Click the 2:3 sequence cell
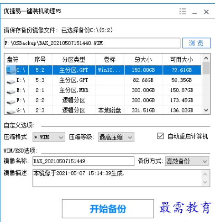 pos(40,110)
